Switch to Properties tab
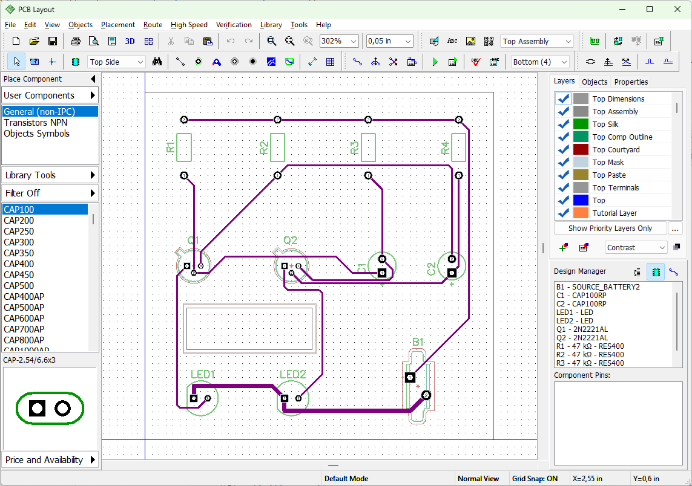This screenshot has width=692, height=486. [x=631, y=82]
